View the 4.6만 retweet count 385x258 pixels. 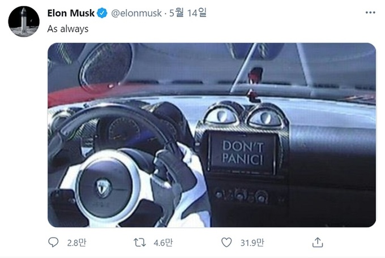click(163, 243)
